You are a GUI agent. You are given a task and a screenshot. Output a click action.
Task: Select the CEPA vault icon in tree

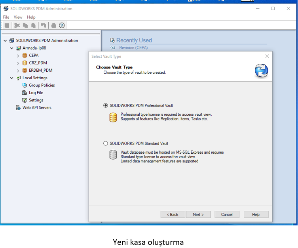25,55
